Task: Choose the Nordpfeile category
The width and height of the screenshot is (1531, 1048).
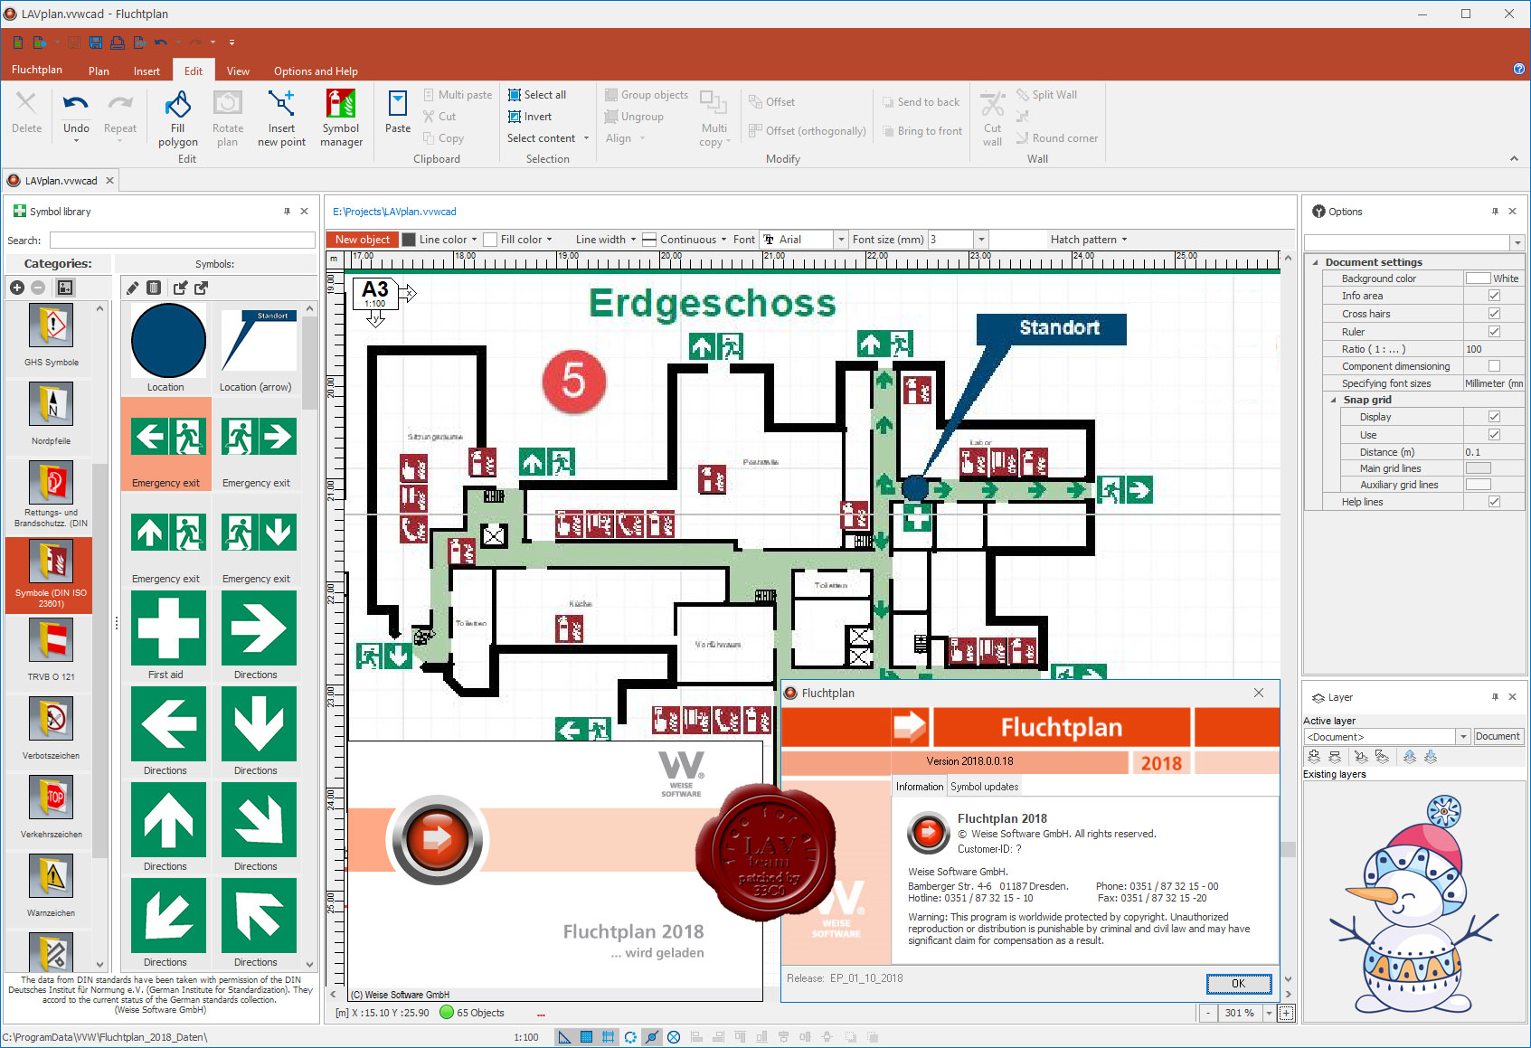Action: tap(52, 413)
